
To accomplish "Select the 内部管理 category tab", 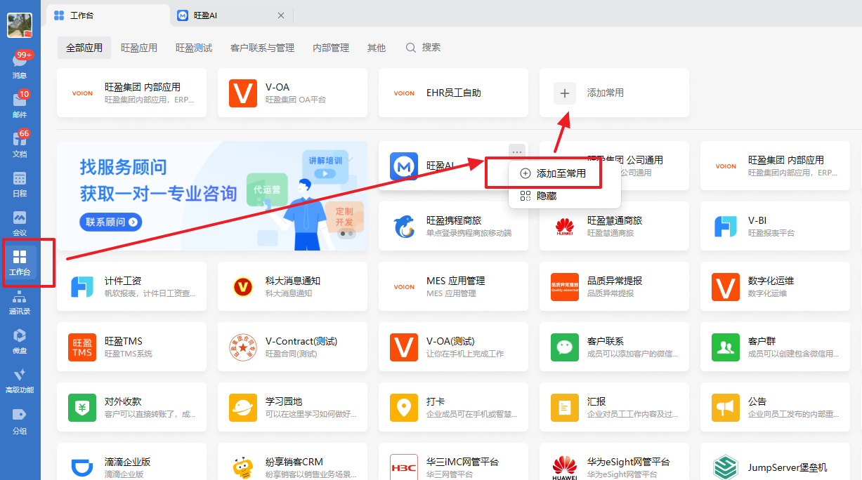I will [331, 48].
